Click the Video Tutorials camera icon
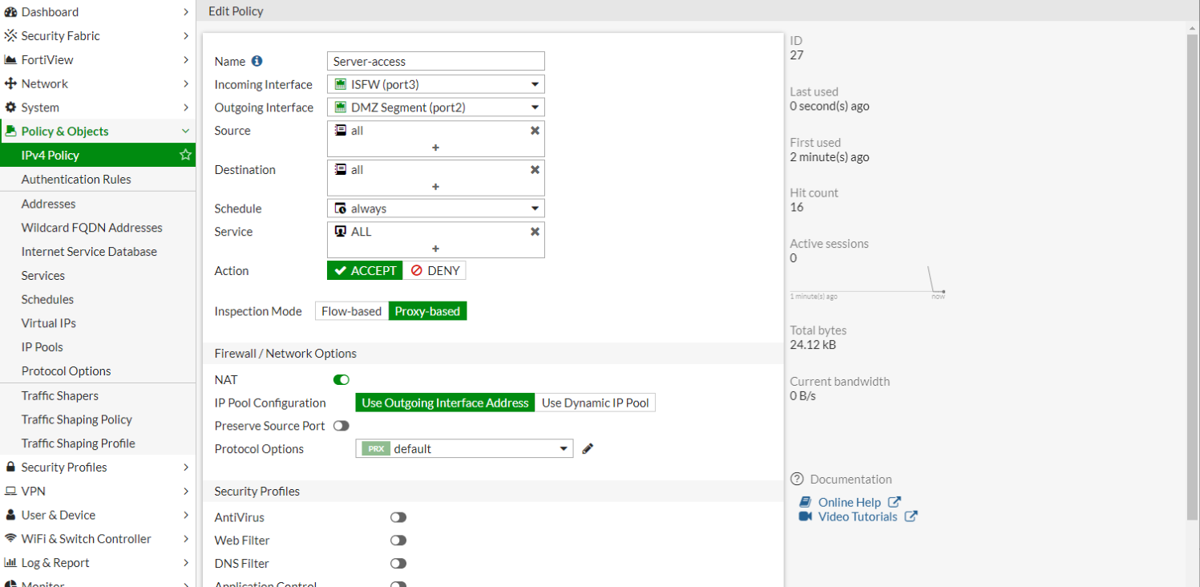 [x=806, y=516]
